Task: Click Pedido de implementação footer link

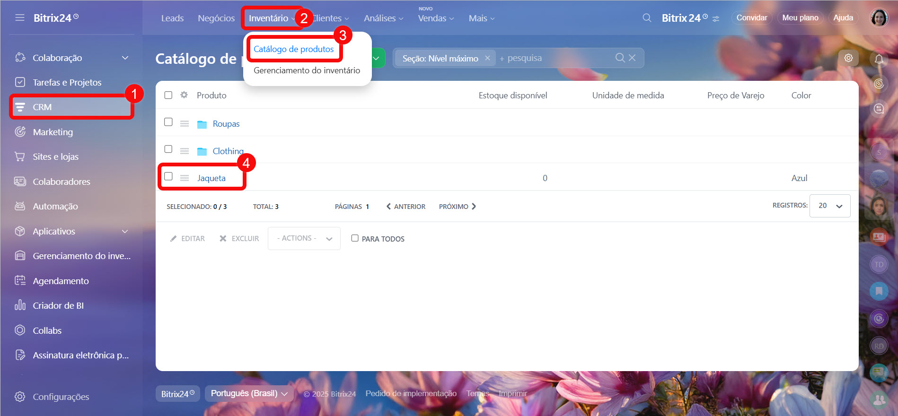Action: 411,393
